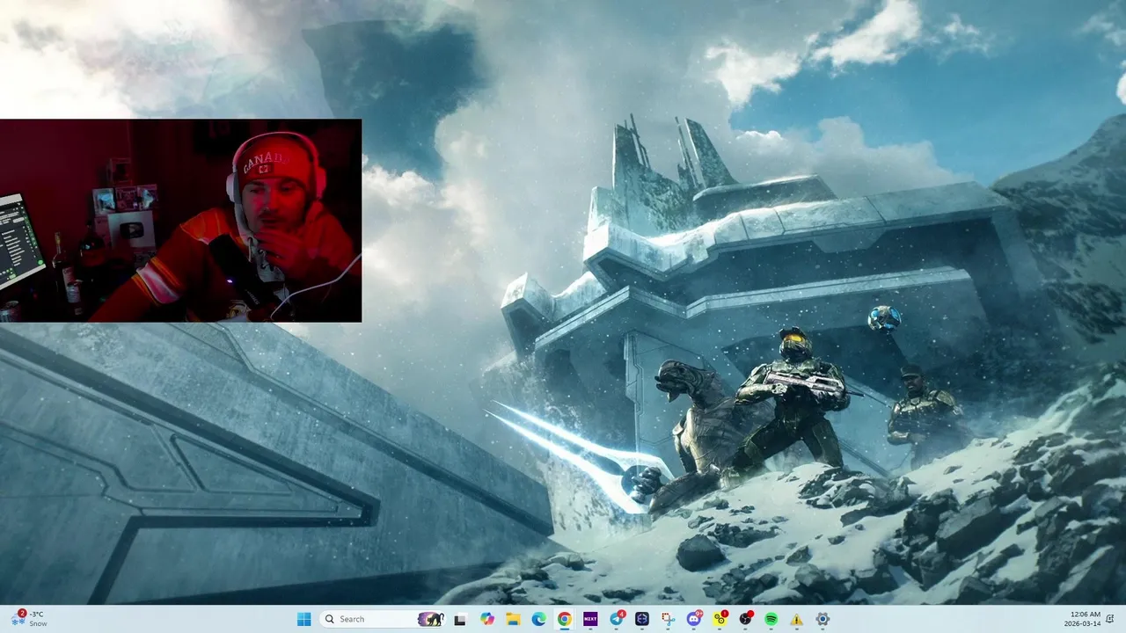Image resolution: width=1126 pixels, height=633 pixels.
Task: Open the yellow warning triangle app
Action: coord(797,619)
